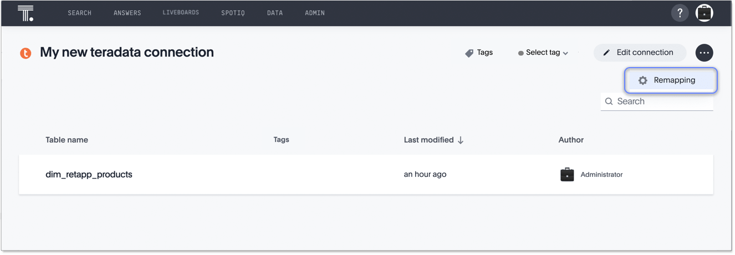735x255 pixels.
Task: Click the Edit connection button
Action: click(x=639, y=53)
